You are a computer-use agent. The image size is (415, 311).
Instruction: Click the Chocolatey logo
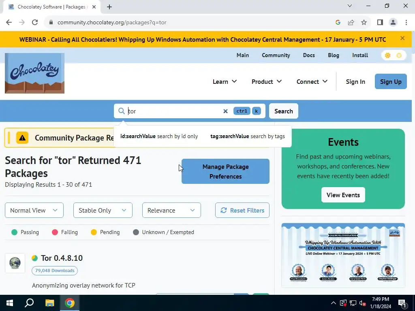click(x=35, y=73)
